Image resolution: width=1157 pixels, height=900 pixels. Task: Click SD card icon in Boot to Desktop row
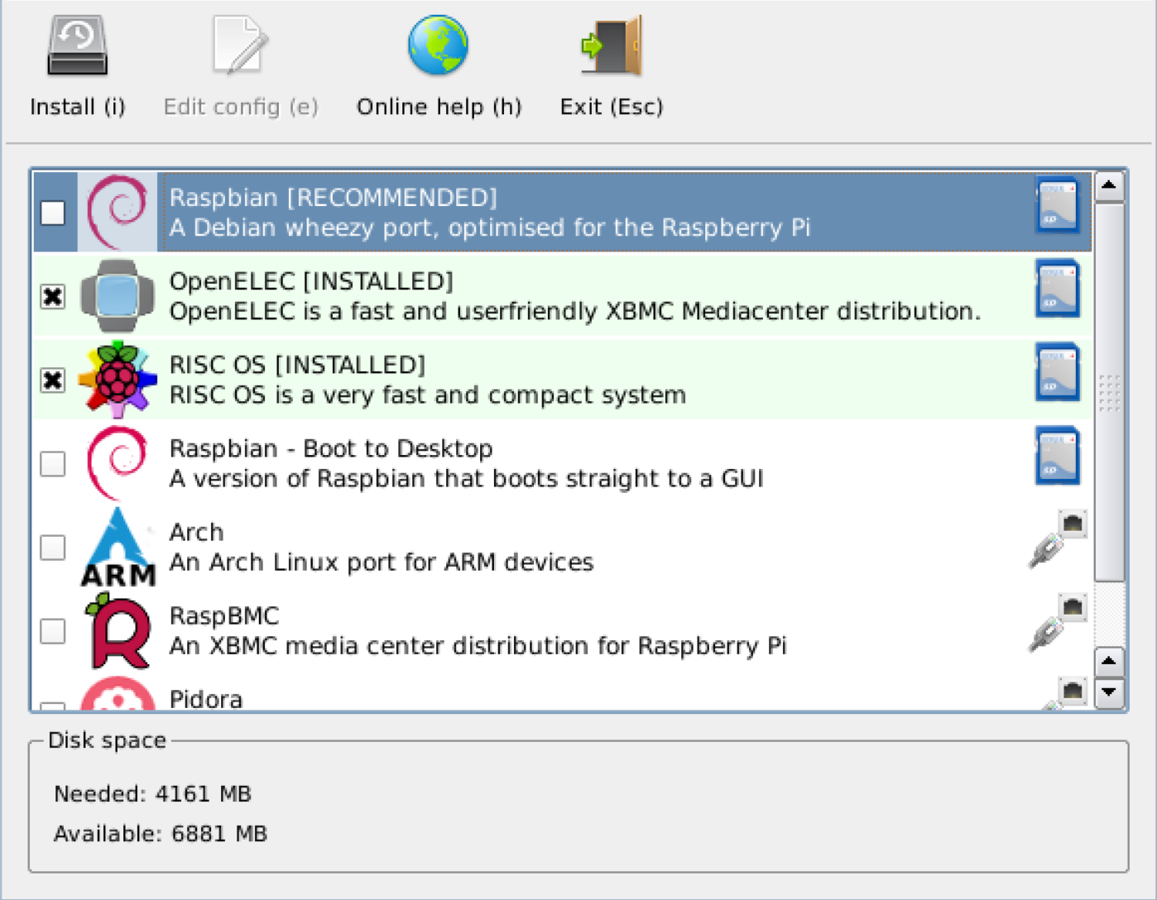pos(1058,455)
